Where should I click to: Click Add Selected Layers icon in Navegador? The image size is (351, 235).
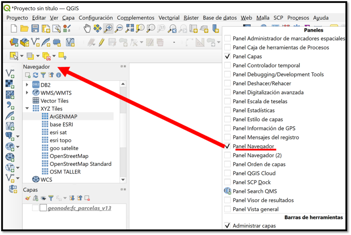[28, 75]
